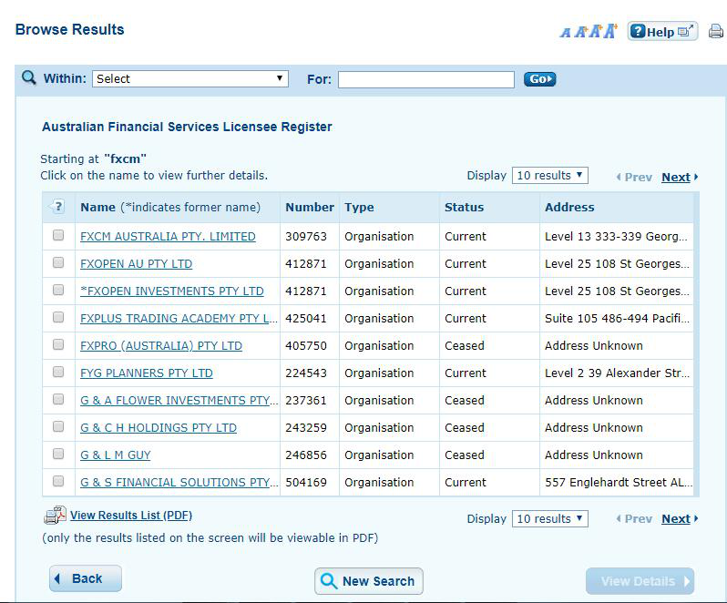Go to Next page below the table
This screenshot has width=727, height=603.
click(680, 518)
